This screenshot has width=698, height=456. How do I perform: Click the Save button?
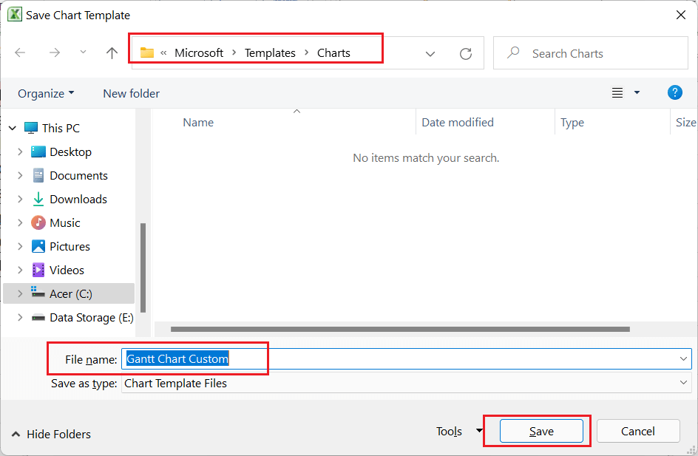(541, 431)
